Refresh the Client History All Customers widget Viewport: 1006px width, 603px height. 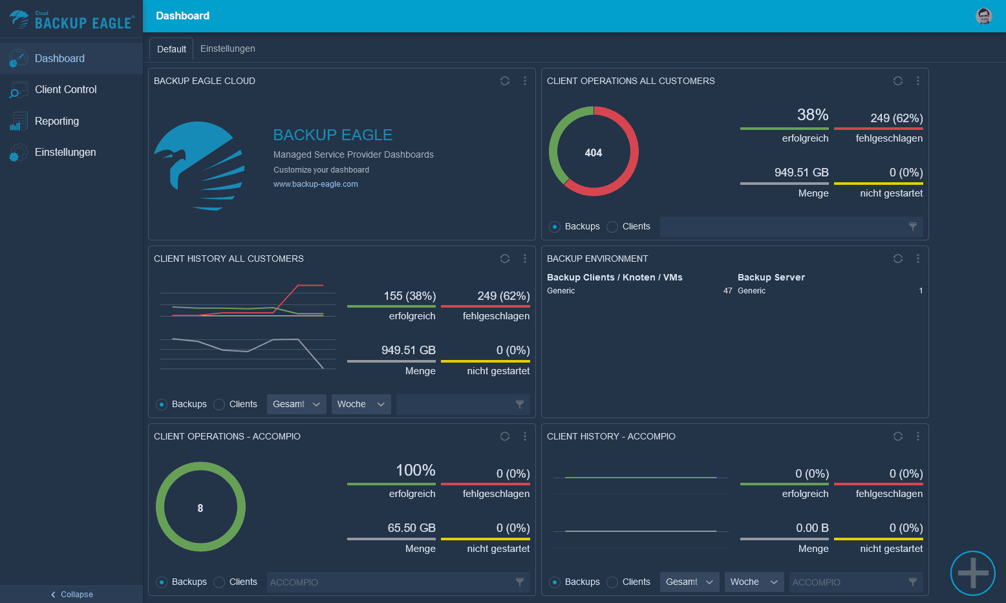(x=505, y=259)
